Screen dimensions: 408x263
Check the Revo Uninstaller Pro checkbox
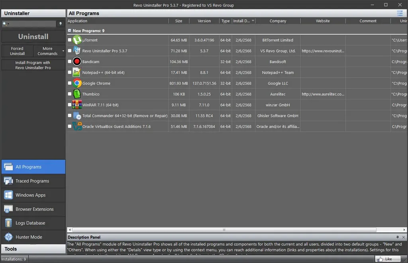[69, 51]
